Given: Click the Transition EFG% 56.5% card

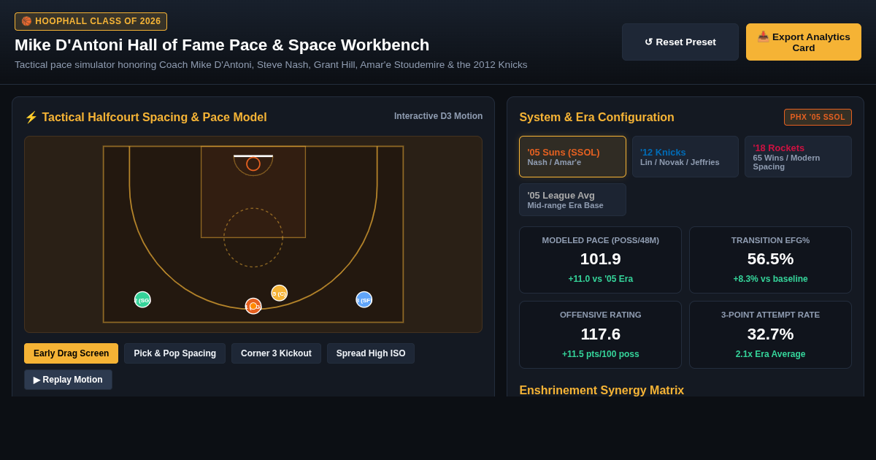Looking at the screenshot, I should pos(770,260).
